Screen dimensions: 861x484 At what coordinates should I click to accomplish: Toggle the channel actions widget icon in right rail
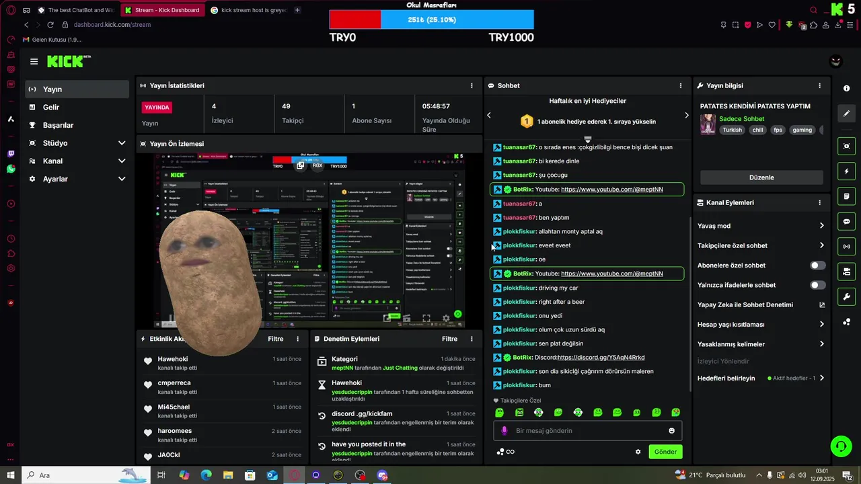point(846,272)
